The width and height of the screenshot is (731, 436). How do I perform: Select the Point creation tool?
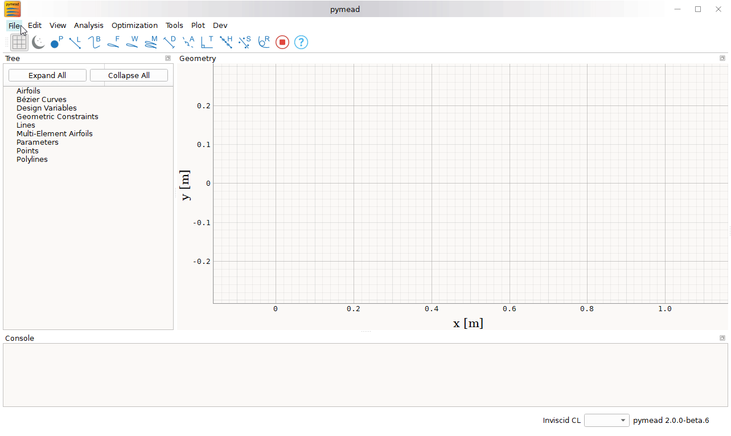pyautogui.click(x=55, y=42)
